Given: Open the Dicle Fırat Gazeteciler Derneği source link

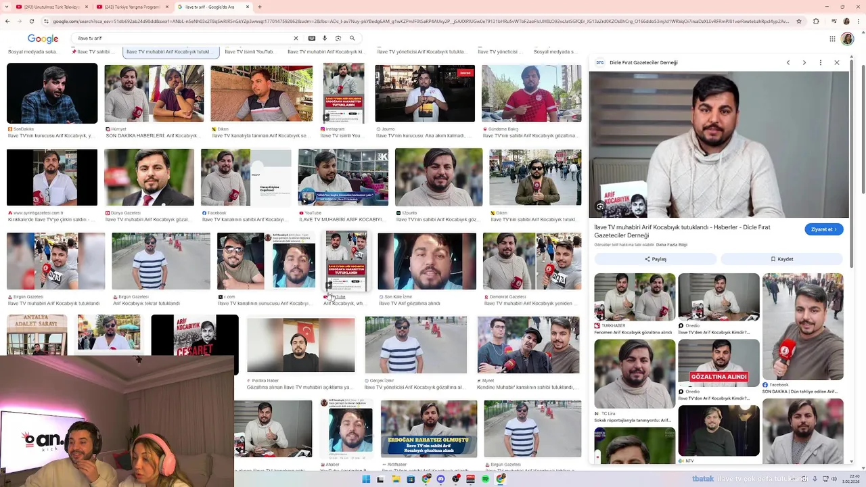Looking at the screenshot, I should pyautogui.click(x=643, y=62).
